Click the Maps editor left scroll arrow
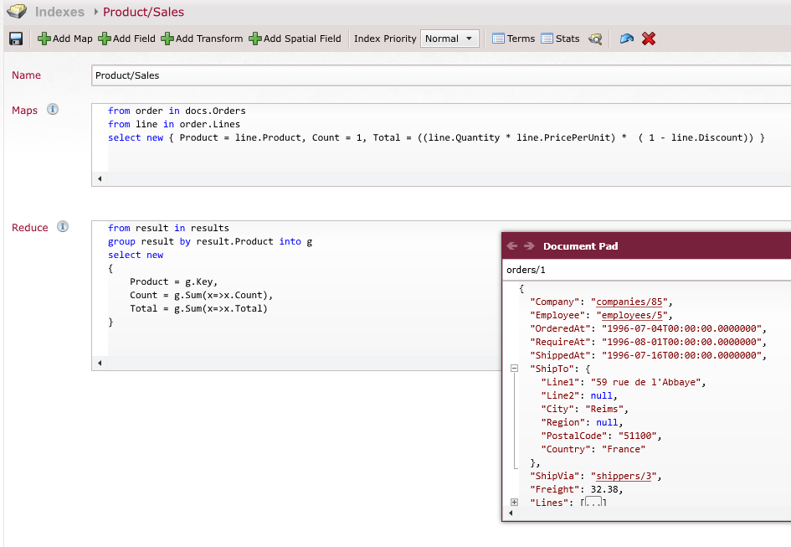Image resolution: width=791 pixels, height=547 pixels. tap(100, 178)
